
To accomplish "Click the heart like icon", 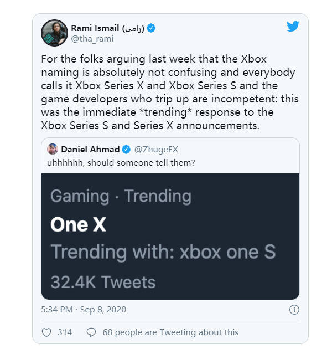I will click(46, 332).
